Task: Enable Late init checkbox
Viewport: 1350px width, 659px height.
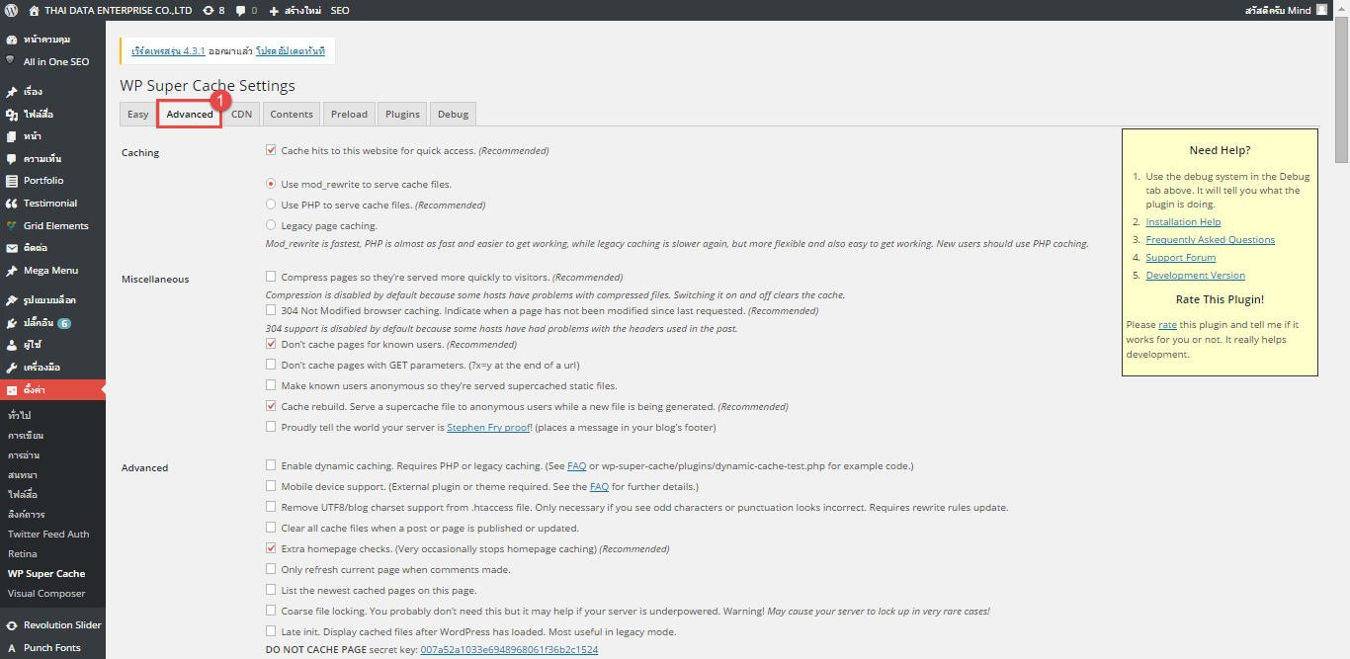Action: coord(271,631)
